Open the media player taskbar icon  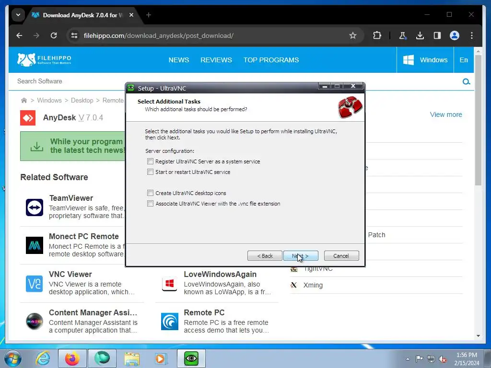coord(161,358)
